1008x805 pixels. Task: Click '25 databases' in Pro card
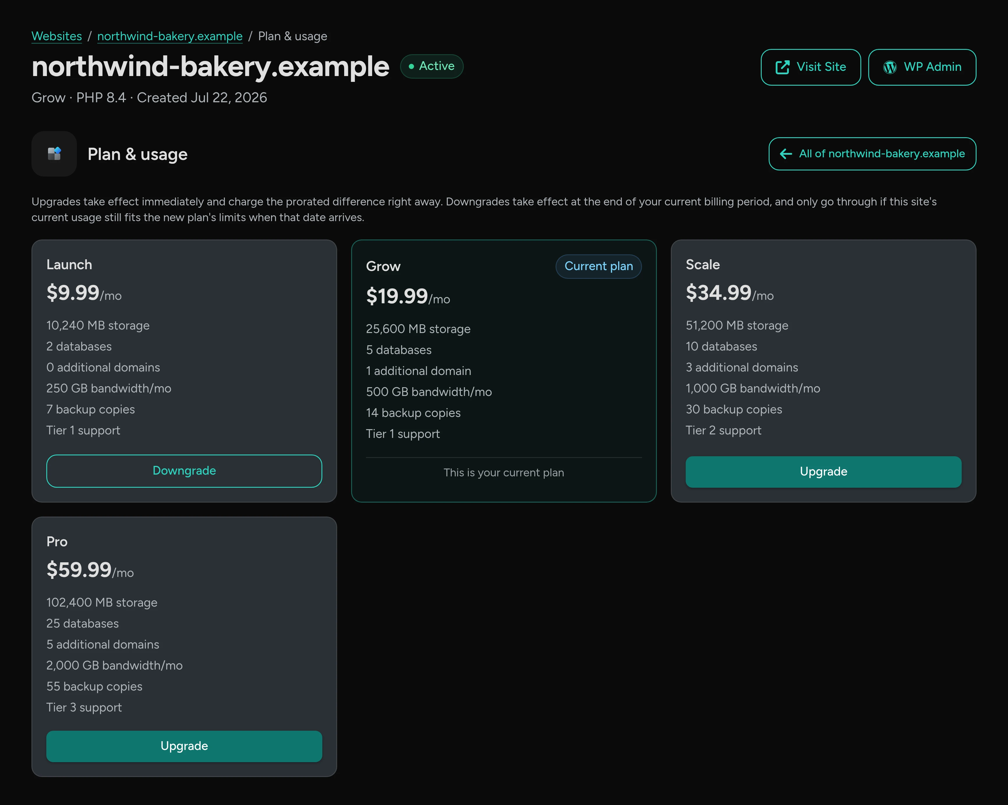point(82,623)
